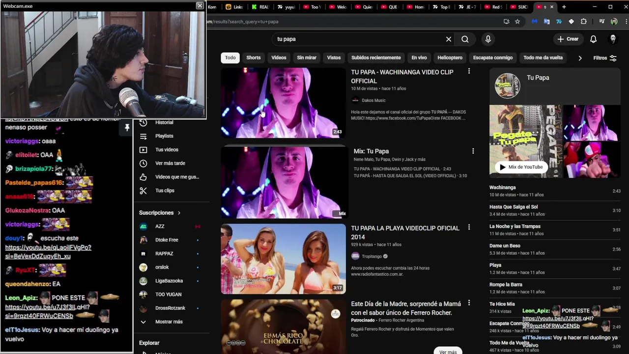This screenshot has width=629, height=354.
Task: Open liked videos in the sidebar
Action: pos(177,177)
